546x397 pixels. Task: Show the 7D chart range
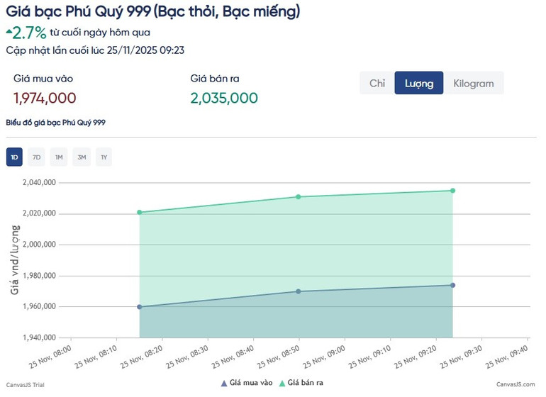click(x=37, y=157)
